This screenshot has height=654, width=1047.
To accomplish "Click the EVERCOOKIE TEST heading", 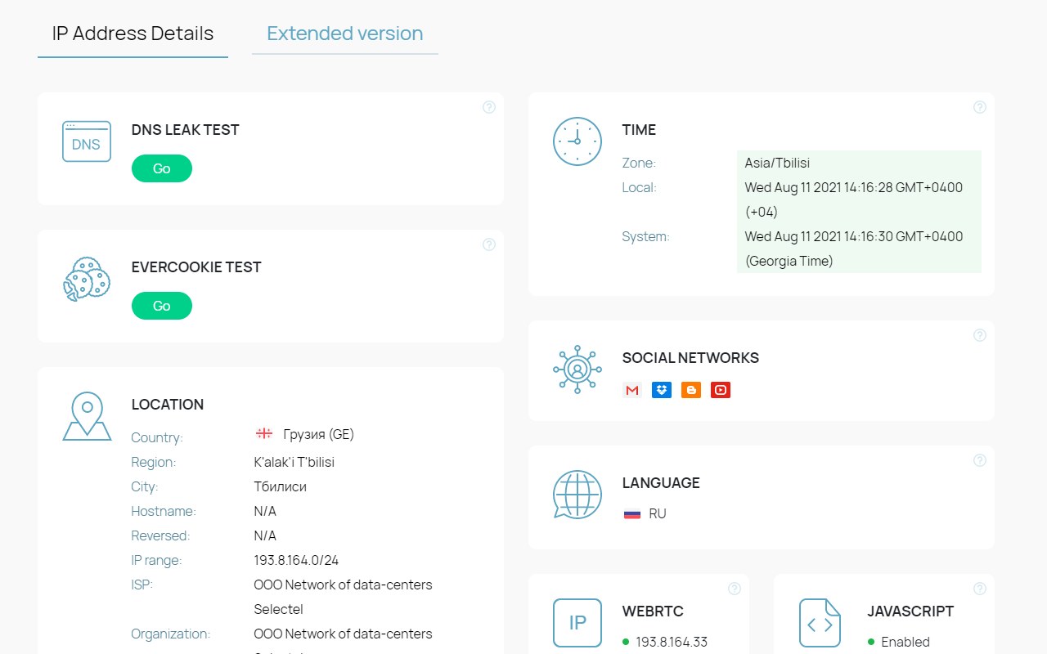I will [x=196, y=267].
